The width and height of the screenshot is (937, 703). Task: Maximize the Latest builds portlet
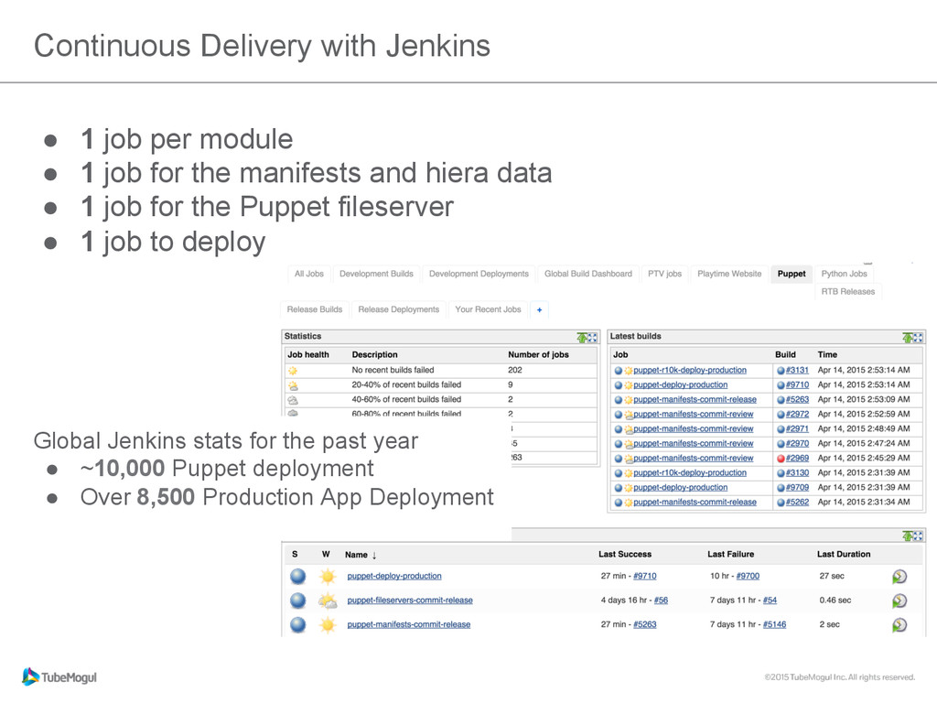coord(918,338)
